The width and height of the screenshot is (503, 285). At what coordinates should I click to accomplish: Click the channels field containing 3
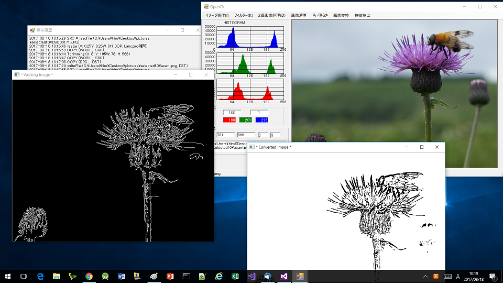263,135
